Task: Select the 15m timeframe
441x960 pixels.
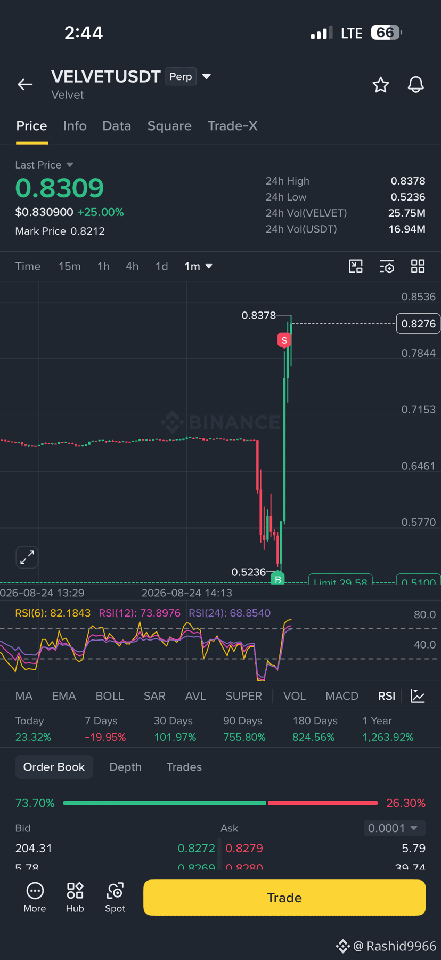Action: [x=70, y=266]
